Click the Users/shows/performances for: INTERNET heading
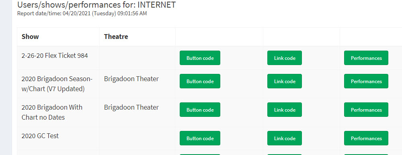The height and width of the screenshot is (155, 402). click(x=96, y=4)
